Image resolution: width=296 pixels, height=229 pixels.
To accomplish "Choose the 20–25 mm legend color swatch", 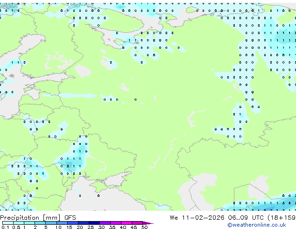I will click(83, 223).
